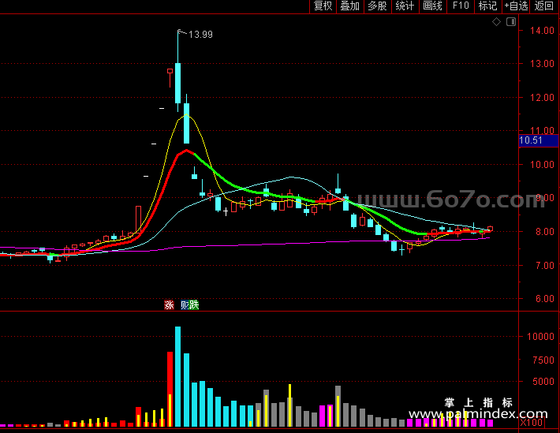The height and width of the screenshot is (433, 560).
Task: Click the 6.00 price axis label
Action: pos(545,299)
